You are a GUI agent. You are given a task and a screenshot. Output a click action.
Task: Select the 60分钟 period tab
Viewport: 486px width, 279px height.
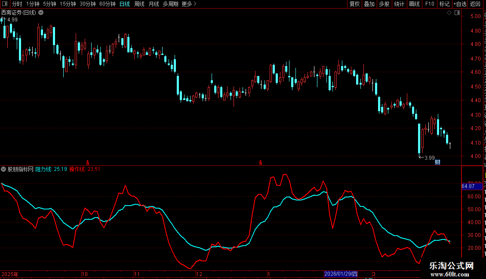pyautogui.click(x=108, y=4)
